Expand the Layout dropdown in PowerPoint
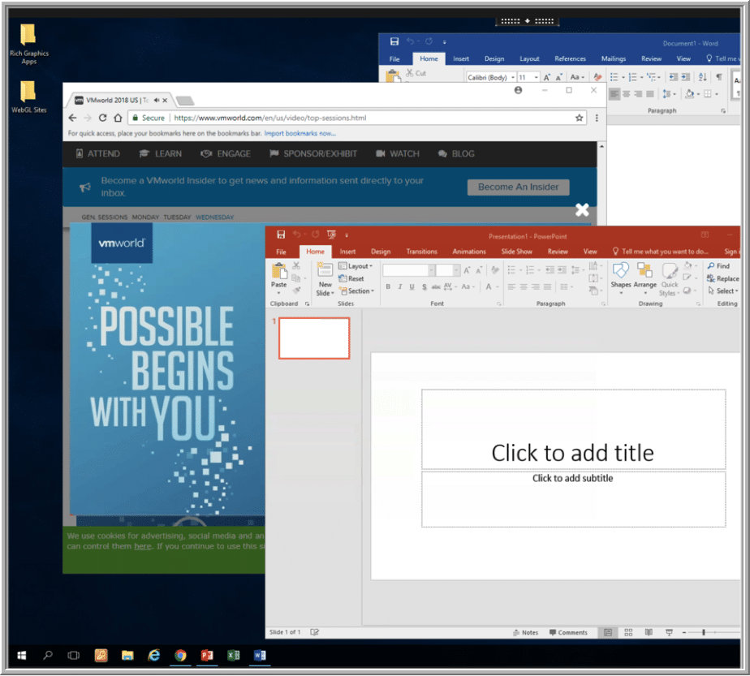 (356, 266)
